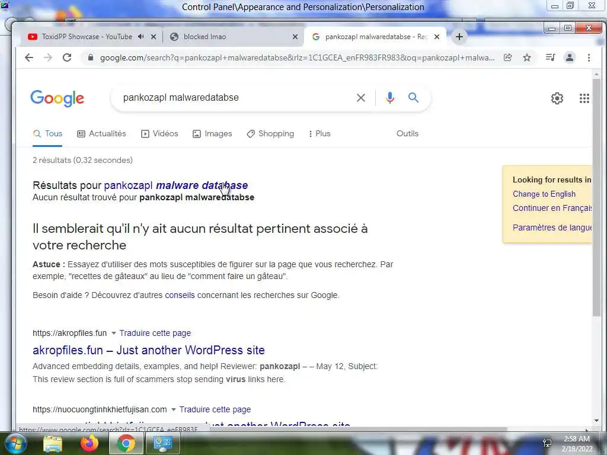
Task: Choose 'Continuer en Français'
Action: (552, 208)
